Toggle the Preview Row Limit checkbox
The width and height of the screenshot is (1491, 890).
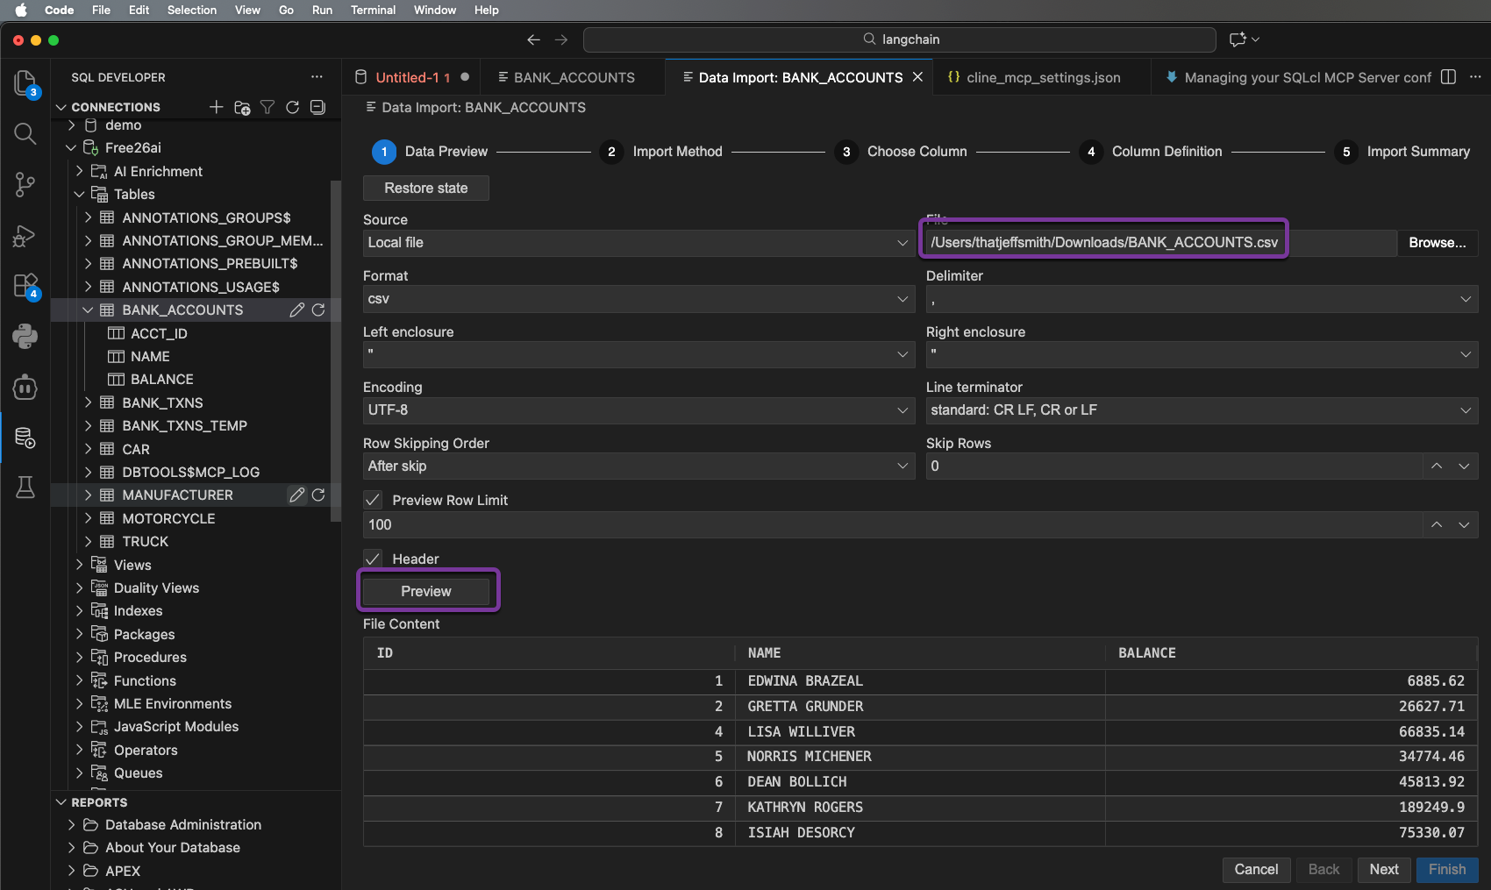(x=373, y=500)
